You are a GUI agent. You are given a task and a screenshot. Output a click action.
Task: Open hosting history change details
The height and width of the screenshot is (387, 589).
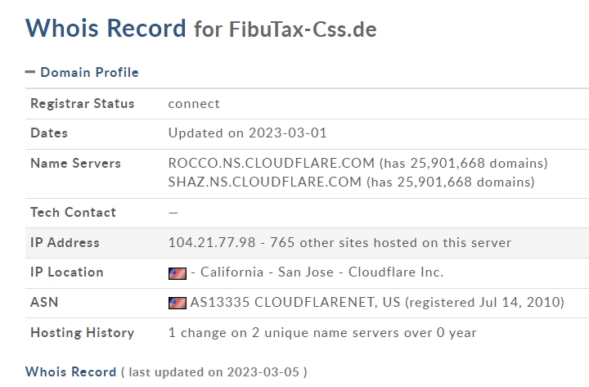322,332
